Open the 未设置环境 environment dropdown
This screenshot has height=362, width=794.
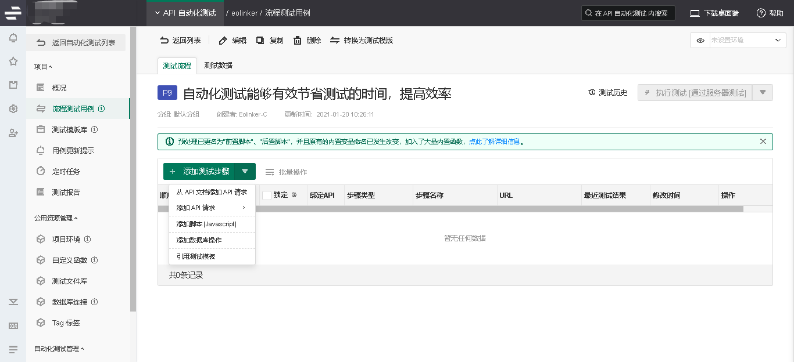click(x=747, y=41)
